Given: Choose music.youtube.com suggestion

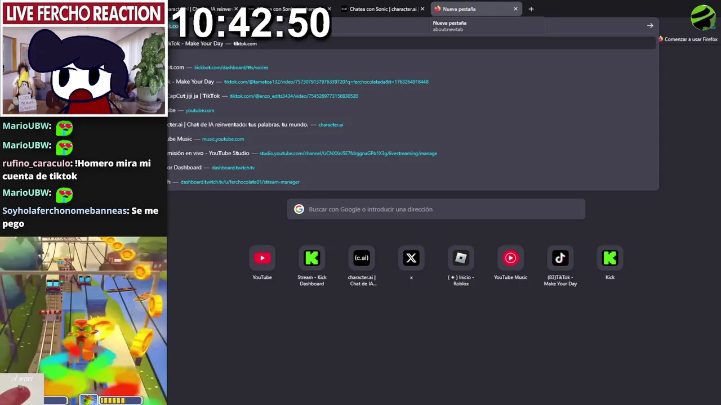Looking at the screenshot, I should tap(412, 139).
